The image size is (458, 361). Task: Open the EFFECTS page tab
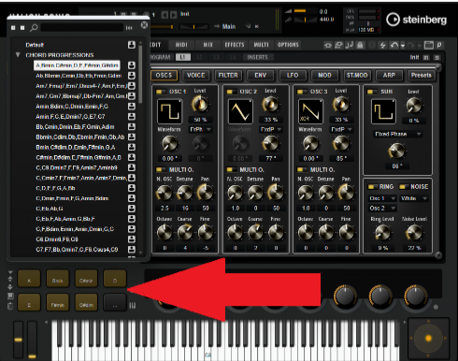tap(235, 45)
